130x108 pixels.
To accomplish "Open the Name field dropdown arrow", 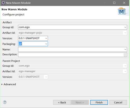I will click(x=125, y=49).
